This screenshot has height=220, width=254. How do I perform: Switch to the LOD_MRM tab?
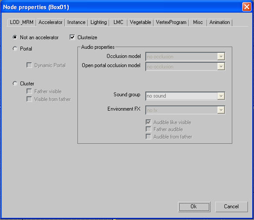point(22,22)
